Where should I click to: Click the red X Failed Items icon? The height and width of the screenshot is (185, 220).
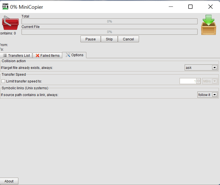coord(37,56)
